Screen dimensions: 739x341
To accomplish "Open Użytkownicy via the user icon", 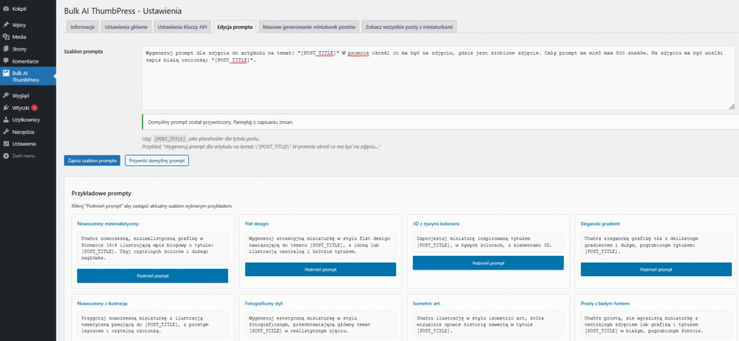I will point(6,120).
